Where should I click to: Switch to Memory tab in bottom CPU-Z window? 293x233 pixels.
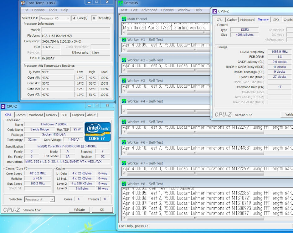tap(52, 115)
